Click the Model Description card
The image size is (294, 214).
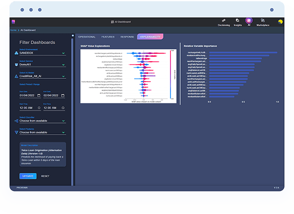click(x=43, y=154)
